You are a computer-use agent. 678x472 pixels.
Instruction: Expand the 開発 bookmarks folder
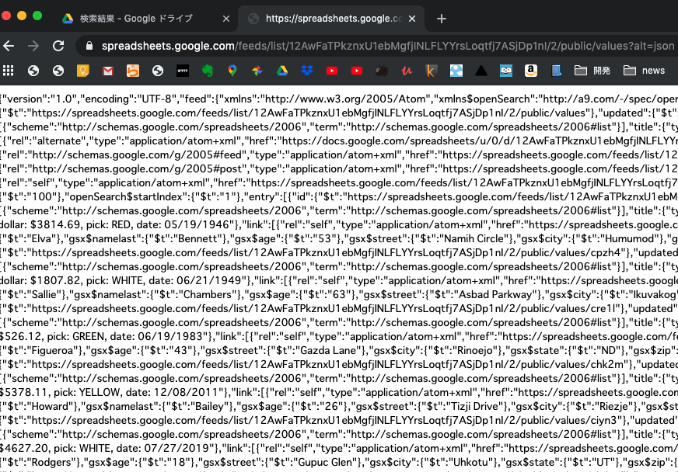tap(595, 71)
